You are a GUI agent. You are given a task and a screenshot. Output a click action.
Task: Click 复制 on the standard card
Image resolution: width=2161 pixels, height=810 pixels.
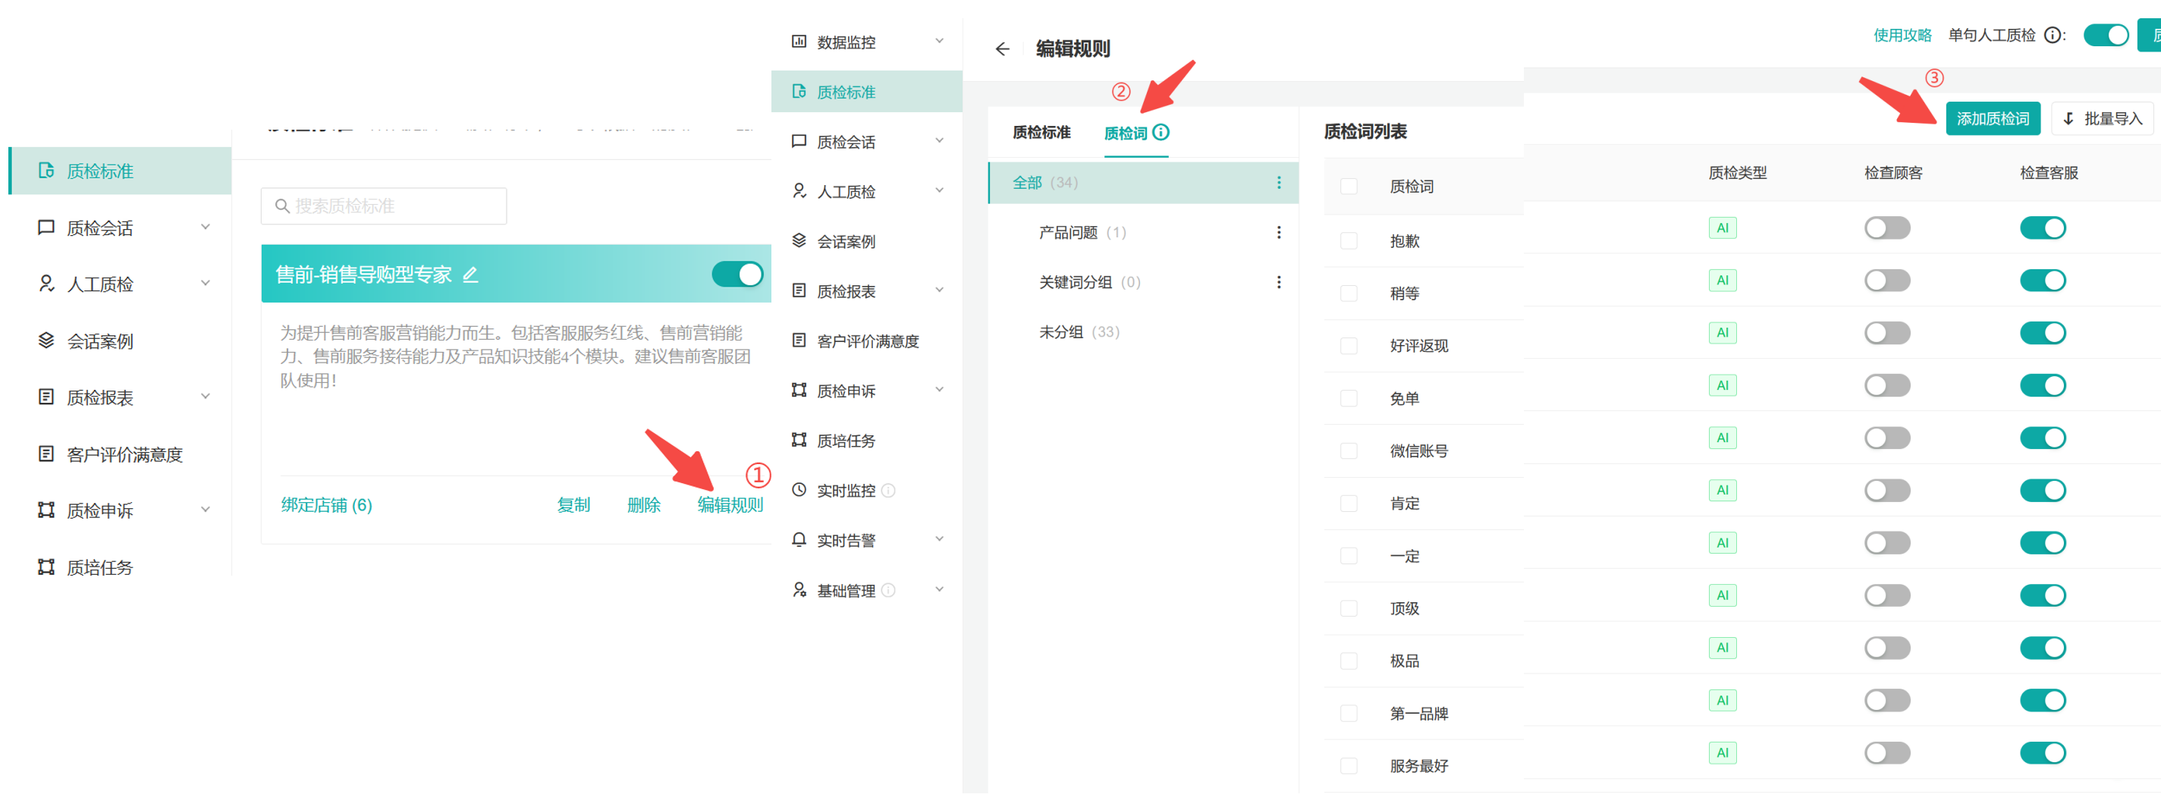coord(573,505)
